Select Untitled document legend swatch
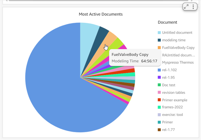Screen dimensions: 201x140 (159, 32)
